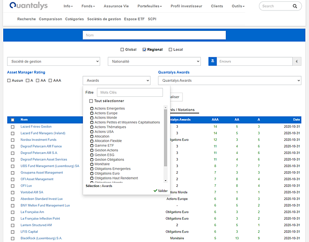Open Vontobel AM SA link
The image size is (309, 242).
(32, 192)
